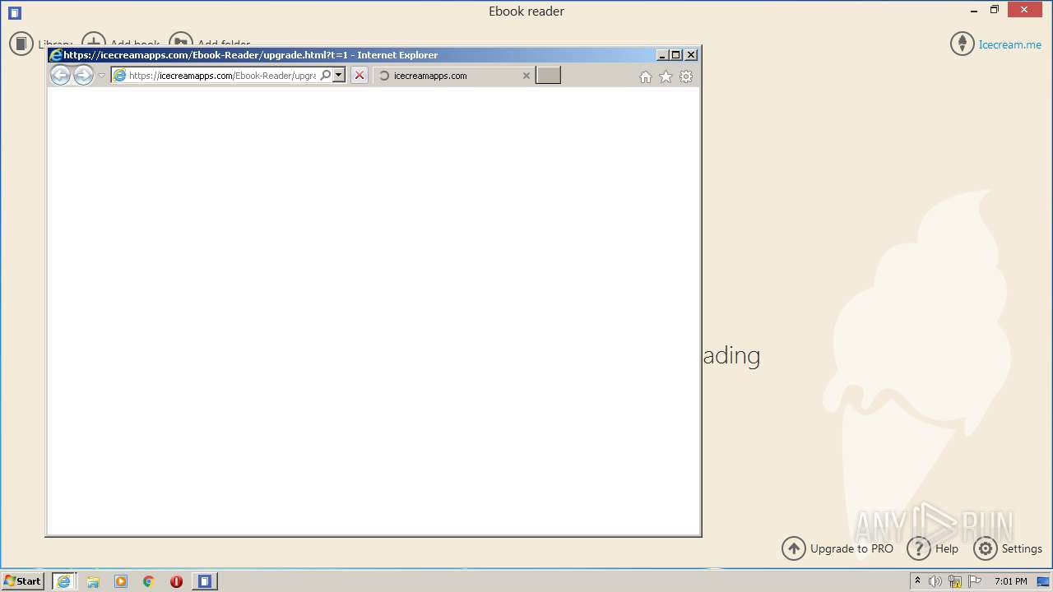This screenshot has width=1053, height=592.
Task: Open the Library icon in Ebook reader
Action: pos(21,44)
